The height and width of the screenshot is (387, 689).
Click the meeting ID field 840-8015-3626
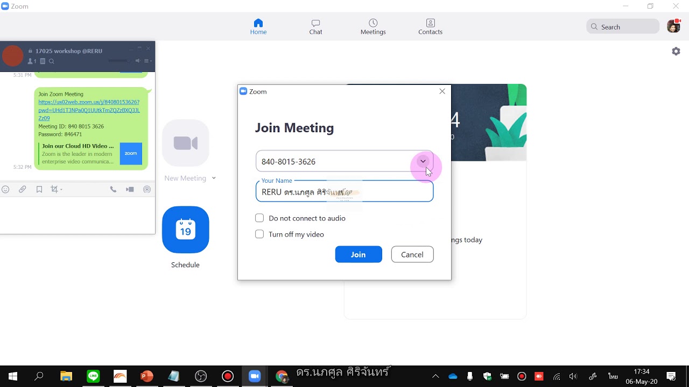click(x=344, y=161)
